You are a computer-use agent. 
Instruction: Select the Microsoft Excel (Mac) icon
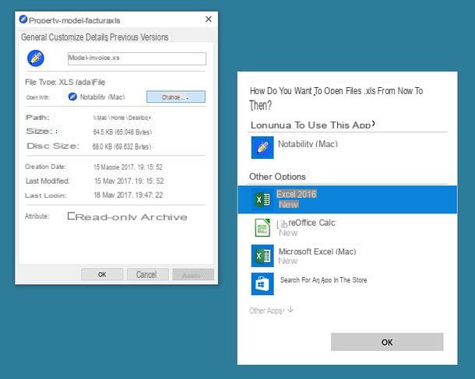coord(262,256)
